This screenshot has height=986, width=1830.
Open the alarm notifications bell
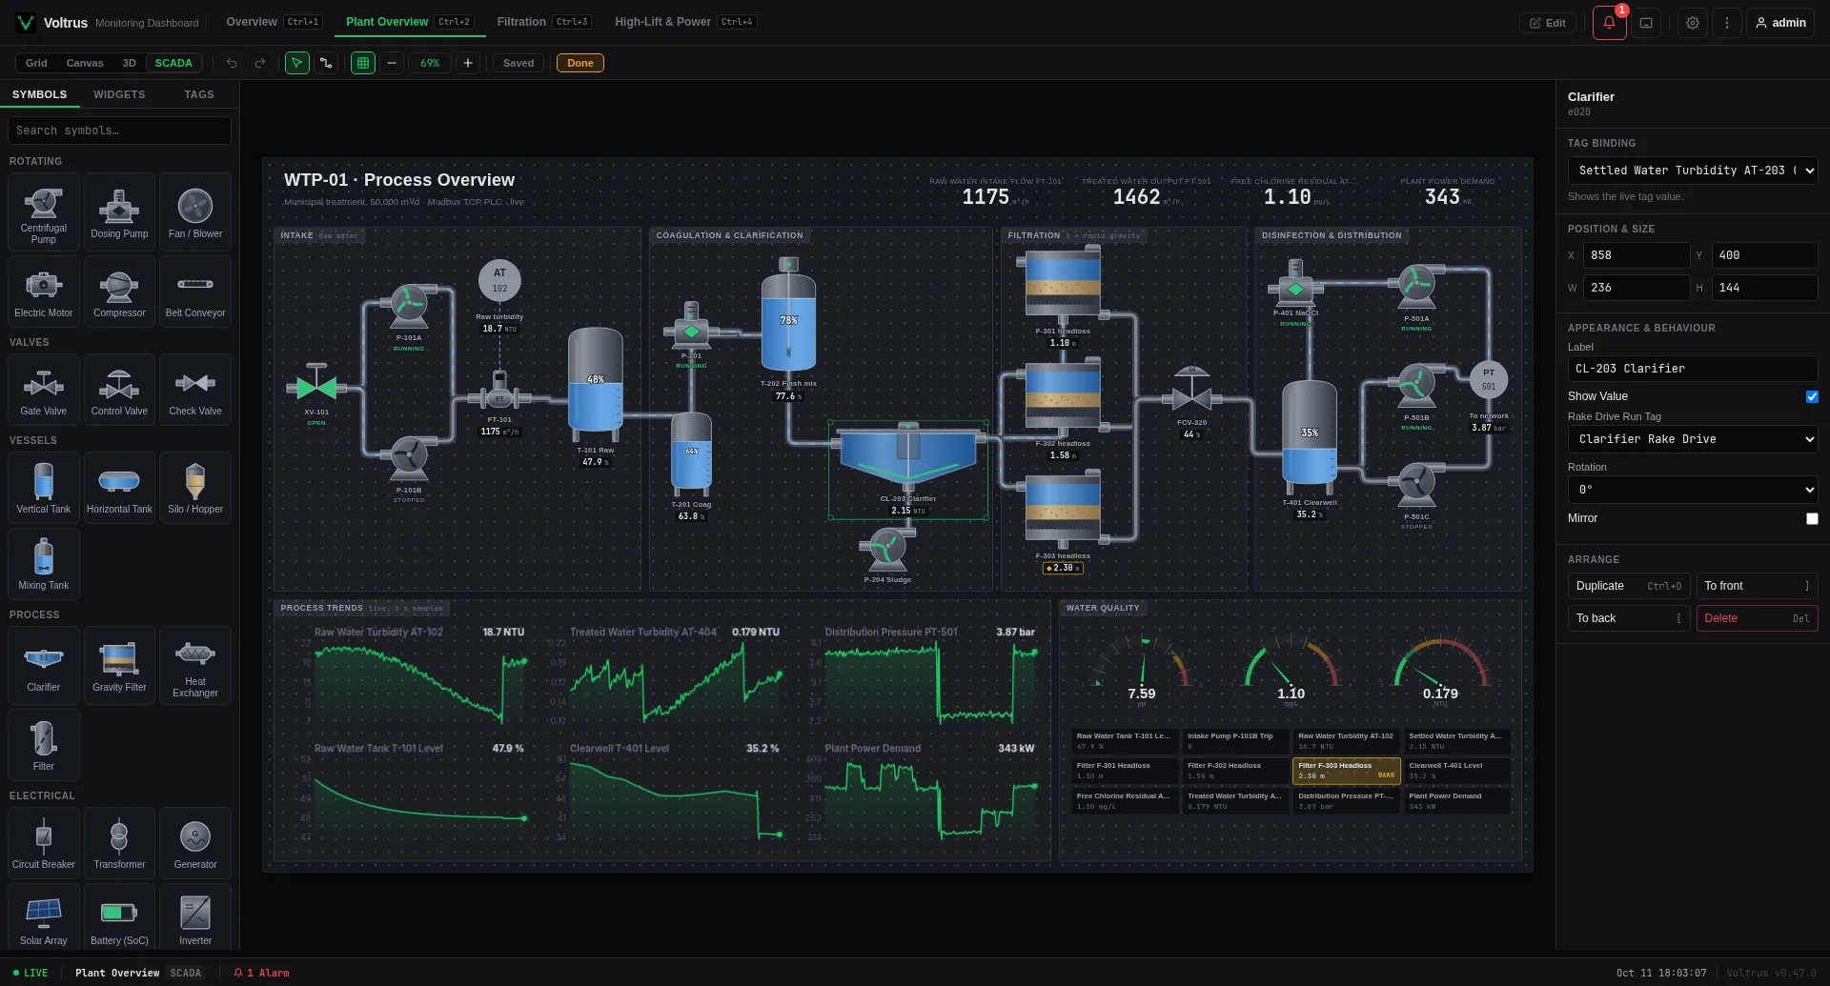1609,23
